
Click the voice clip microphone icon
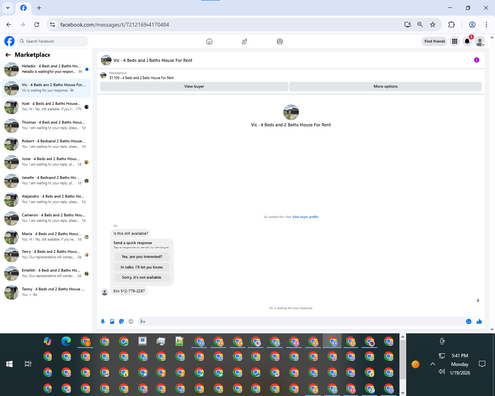click(x=103, y=321)
